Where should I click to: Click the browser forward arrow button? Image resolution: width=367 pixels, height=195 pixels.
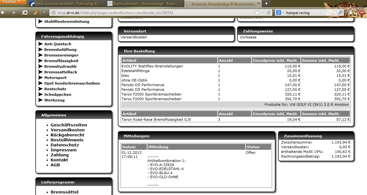(x=13, y=12)
